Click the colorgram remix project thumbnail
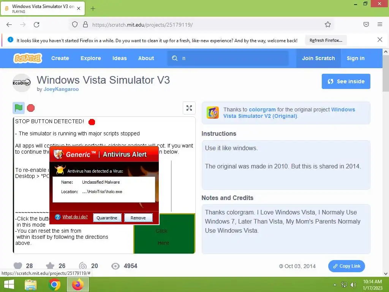 [213, 113]
